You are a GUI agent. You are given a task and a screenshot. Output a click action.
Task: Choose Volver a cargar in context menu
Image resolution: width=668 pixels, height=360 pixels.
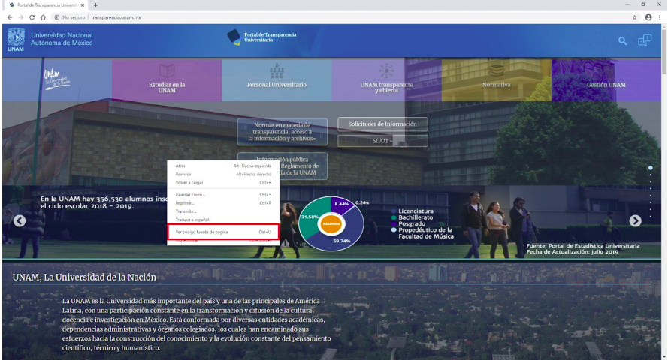(223, 183)
